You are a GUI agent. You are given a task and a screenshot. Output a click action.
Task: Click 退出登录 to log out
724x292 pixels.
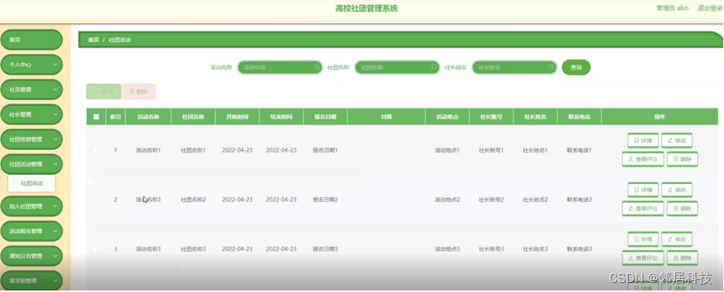coord(710,8)
